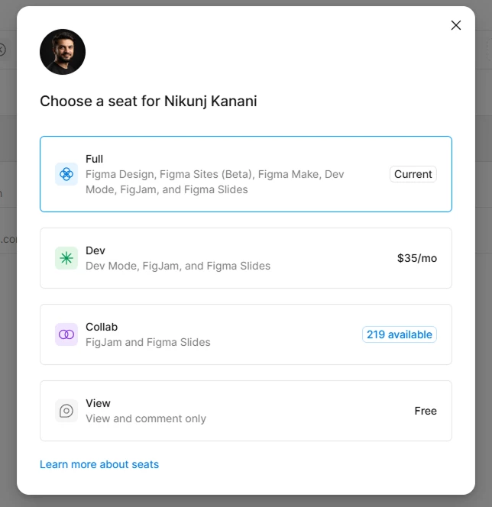Click Nikunj Kanani's profile photo
The width and height of the screenshot is (492, 507).
[x=63, y=52]
